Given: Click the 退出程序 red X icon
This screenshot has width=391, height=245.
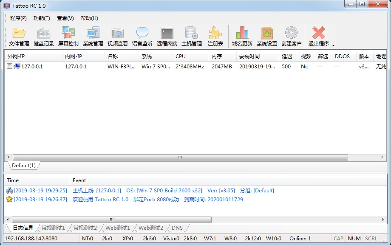Looking at the screenshot, I should click(319, 33).
